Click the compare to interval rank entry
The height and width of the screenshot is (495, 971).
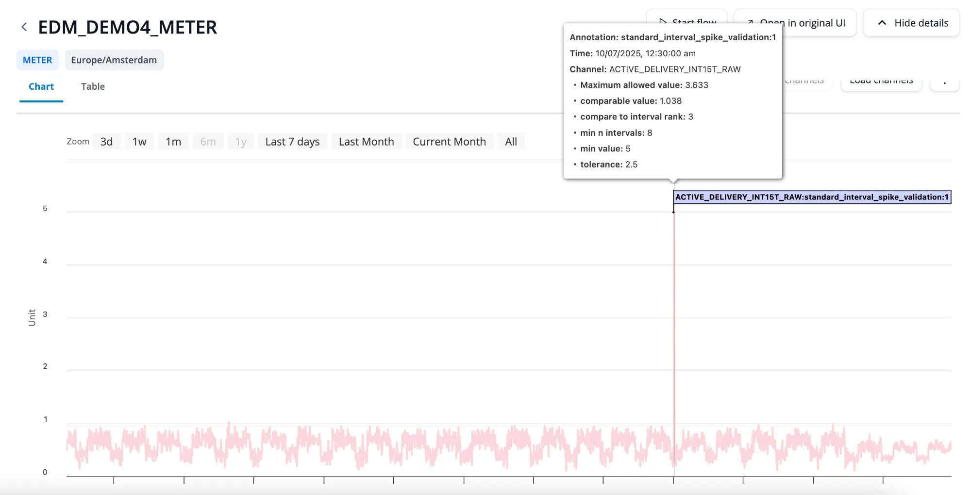pyautogui.click(x=636, y=117)
